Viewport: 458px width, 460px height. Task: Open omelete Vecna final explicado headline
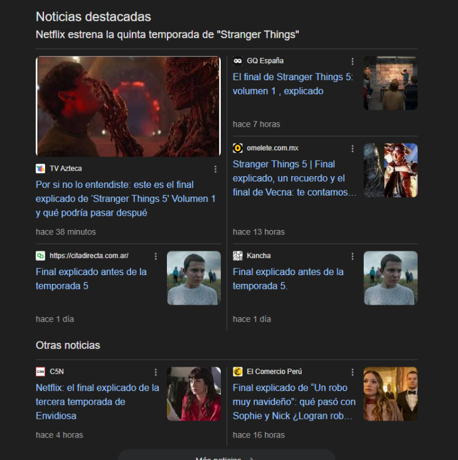pos(294,178)
